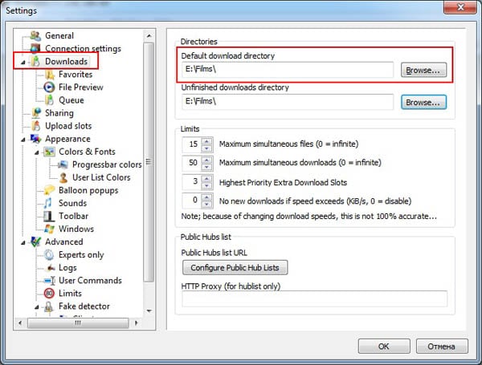Open the Connection settings page
The height and width of the screenshot is (365, 482).
(x=83, y=49)
